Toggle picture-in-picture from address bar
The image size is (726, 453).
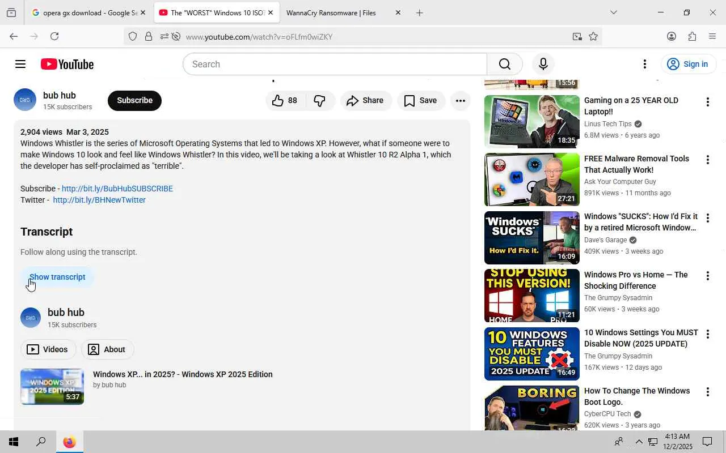577,37
